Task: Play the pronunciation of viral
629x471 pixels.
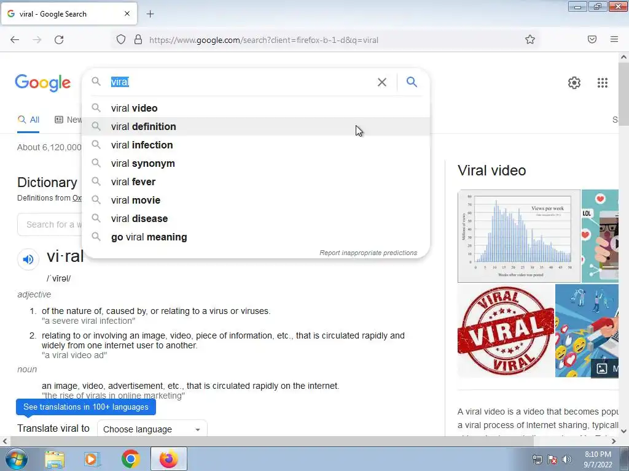Action: (28, 259)
